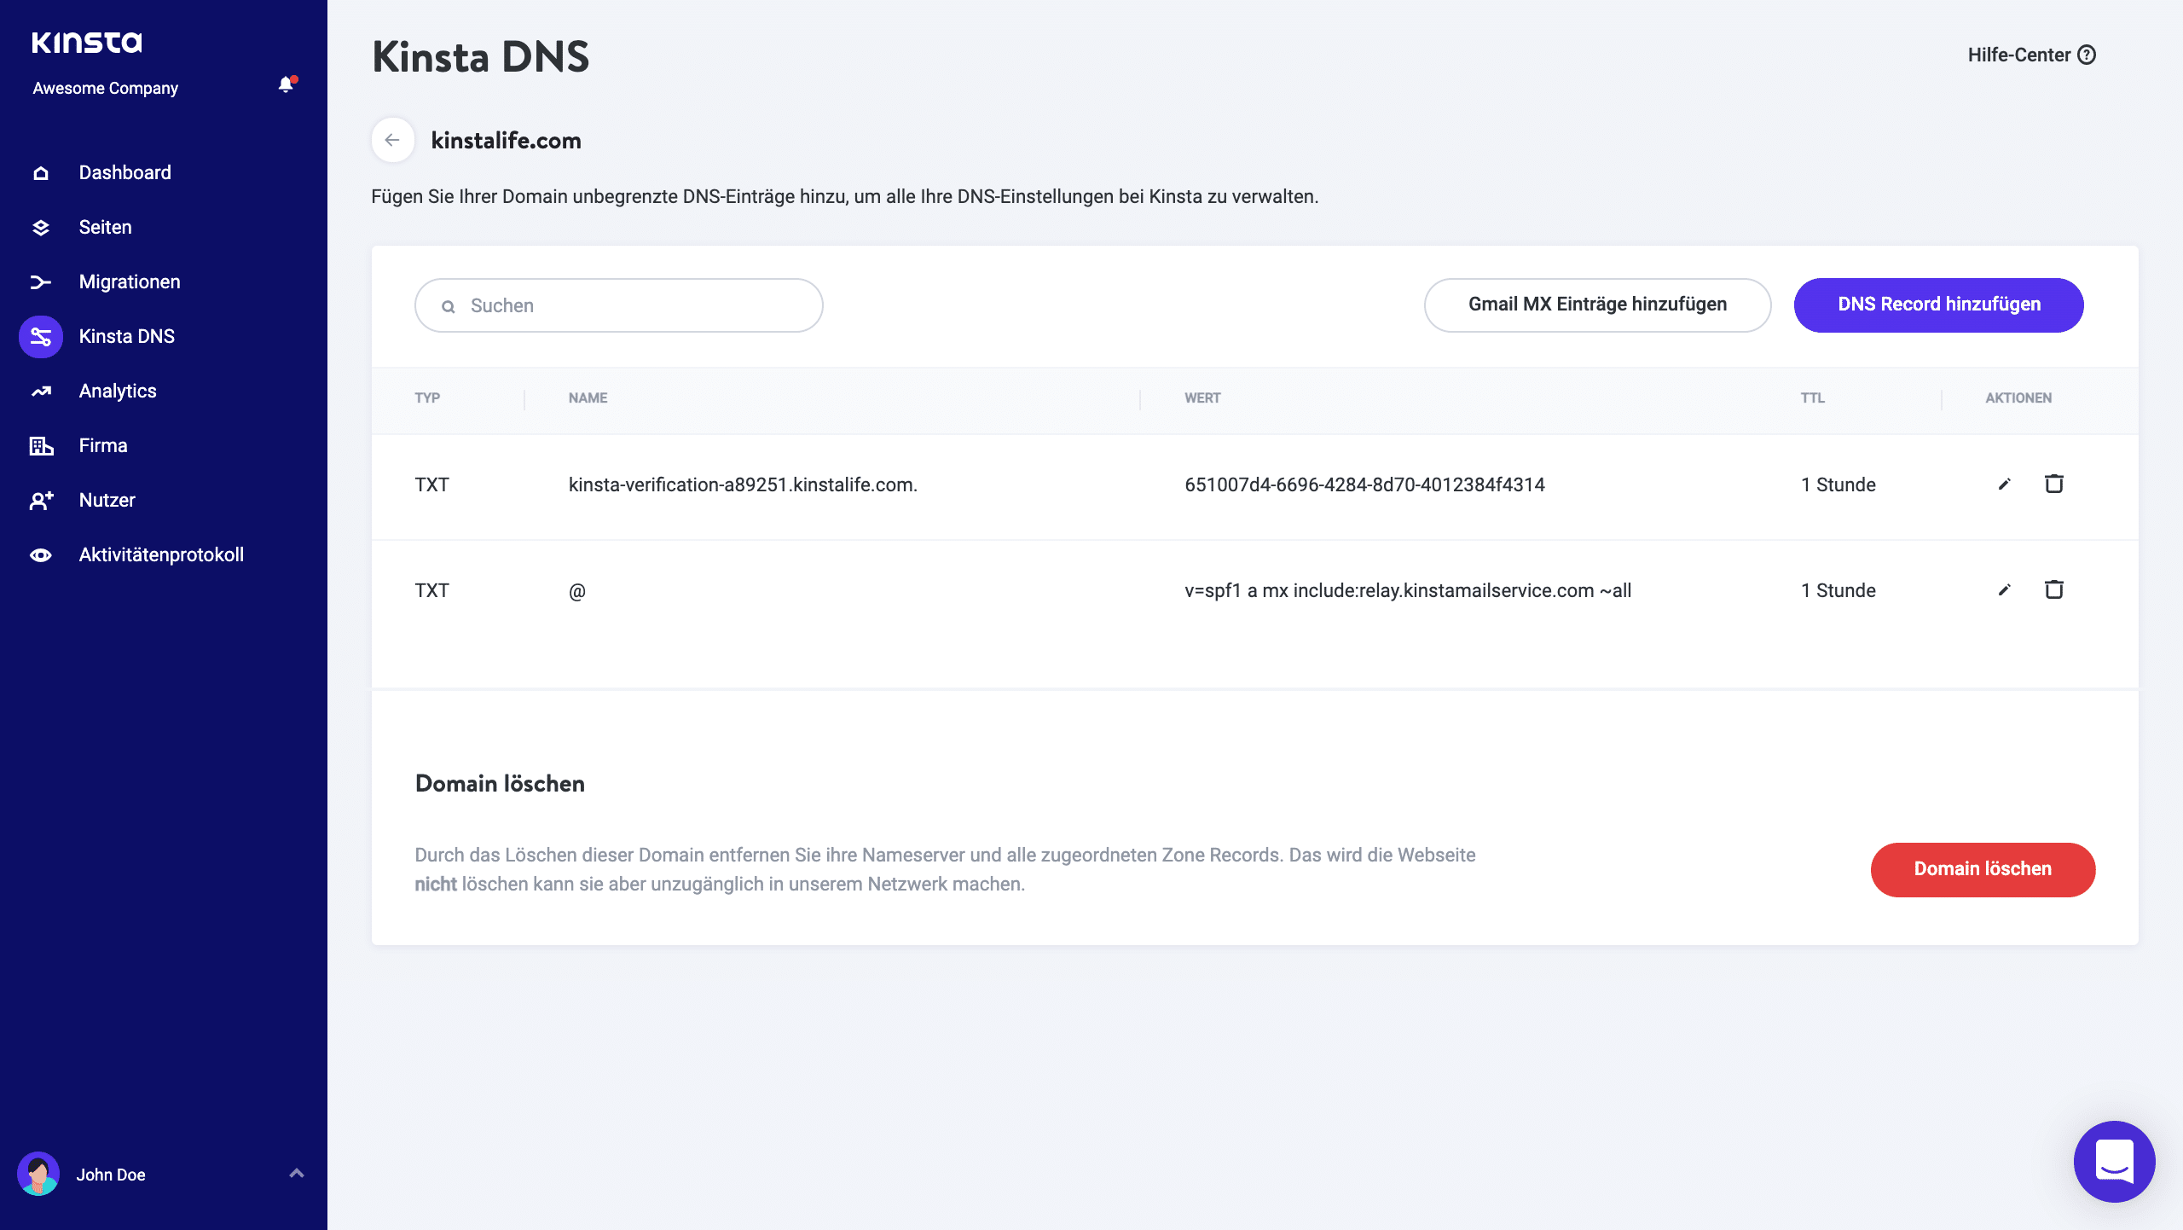Screen dimensions: 2183x1230
Task: Open Analytics in the sidebar
Action: [x=118, y=392]
